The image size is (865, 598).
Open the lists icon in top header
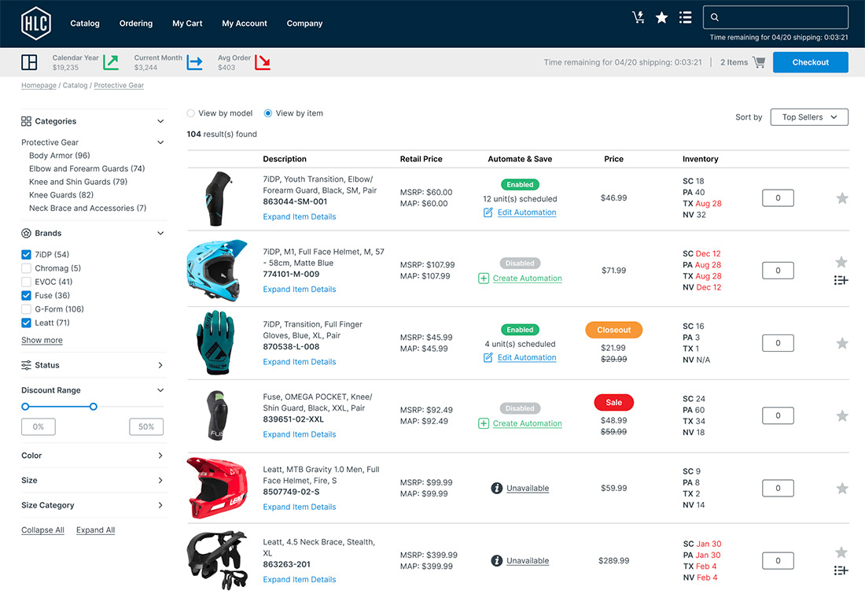pos(685,17)
